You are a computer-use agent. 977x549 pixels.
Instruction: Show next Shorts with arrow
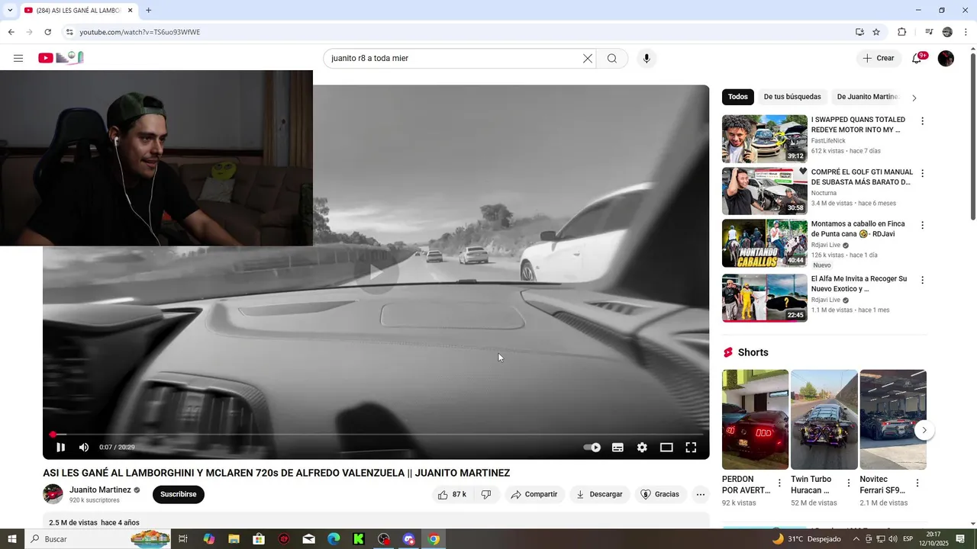[x=924, y=430]
